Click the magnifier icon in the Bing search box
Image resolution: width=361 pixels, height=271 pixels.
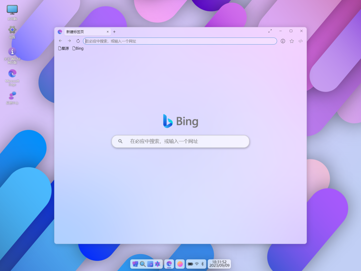pos(120,141)
